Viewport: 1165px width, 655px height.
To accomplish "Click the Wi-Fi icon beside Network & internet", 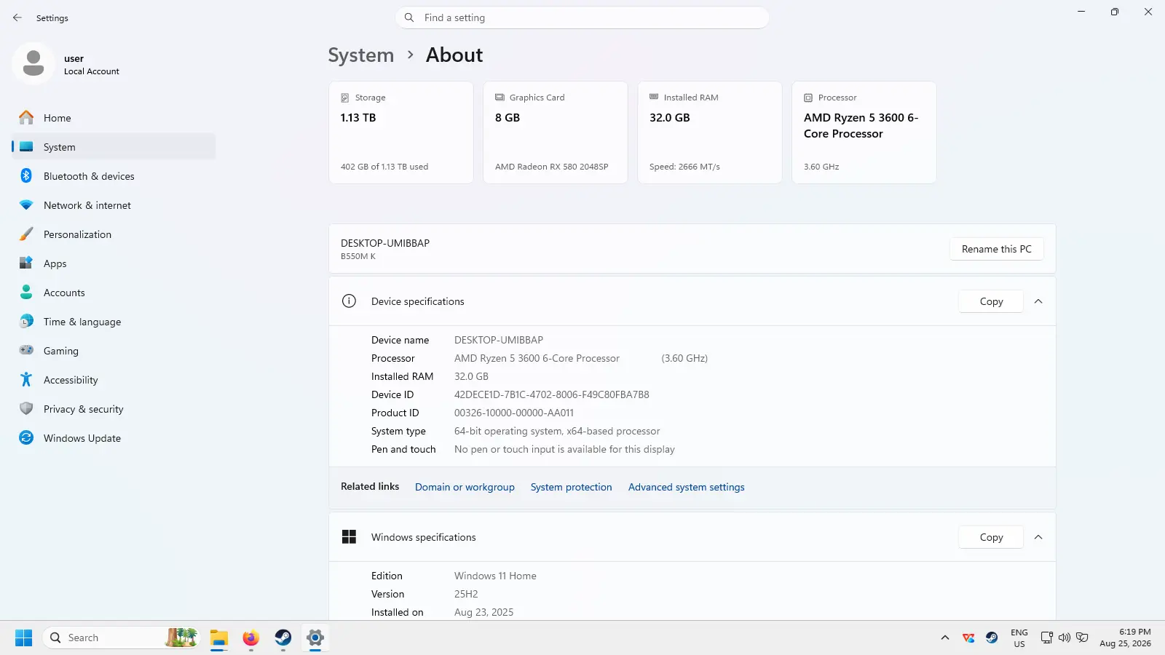I will 26,205.
